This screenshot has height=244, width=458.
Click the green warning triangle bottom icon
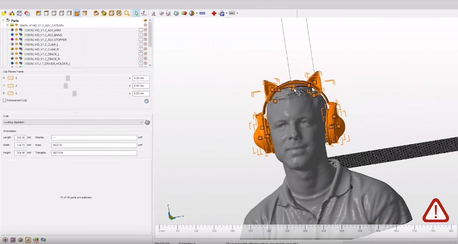pos(36,240)
